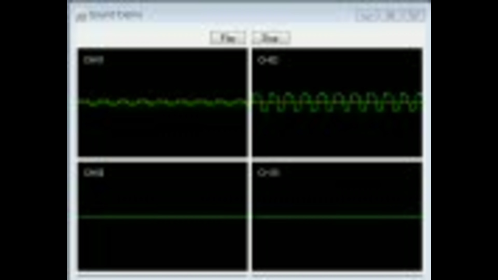Select the CH3 label in bottom-left scope
The image size is (498, 280).
point(93,172)
